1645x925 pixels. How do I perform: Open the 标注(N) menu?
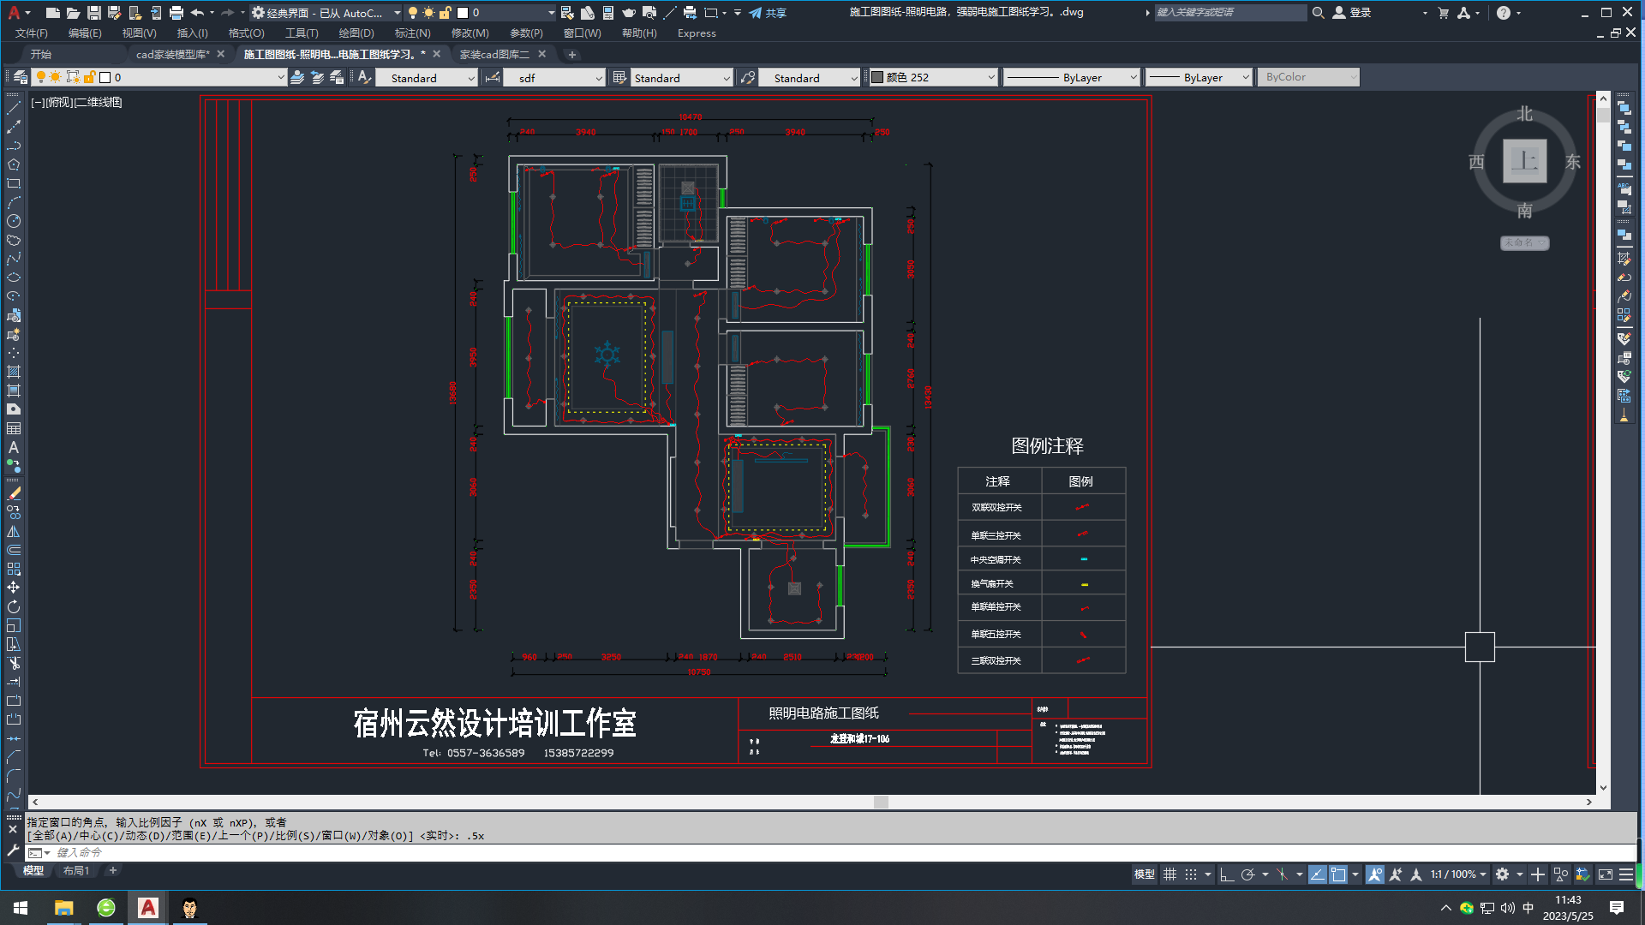(x=412, y=33)
